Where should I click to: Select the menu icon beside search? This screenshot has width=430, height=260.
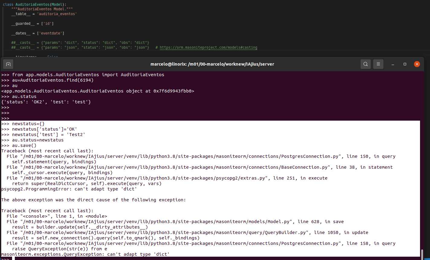(378, 64)
